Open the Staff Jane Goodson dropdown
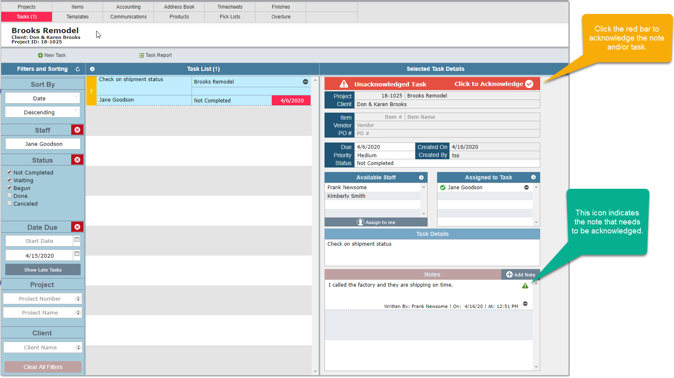 coord(43,144)
